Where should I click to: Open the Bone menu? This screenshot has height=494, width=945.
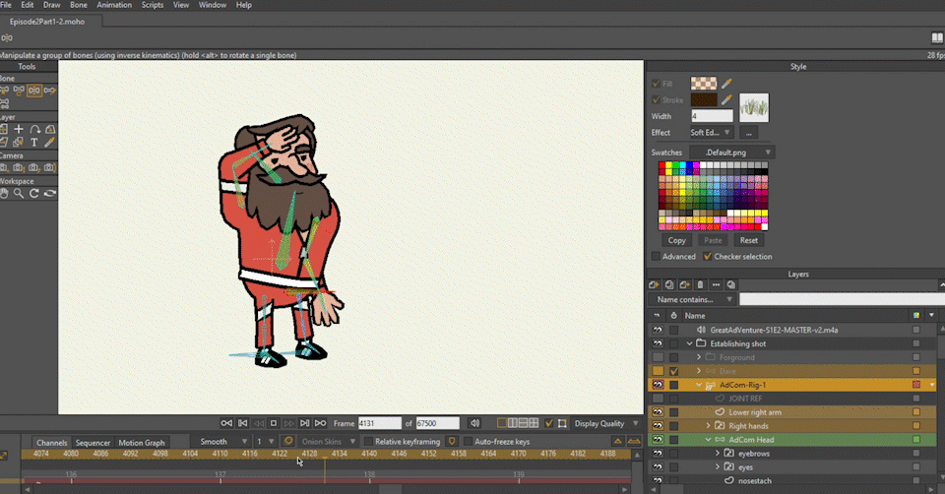click(79, 5)
